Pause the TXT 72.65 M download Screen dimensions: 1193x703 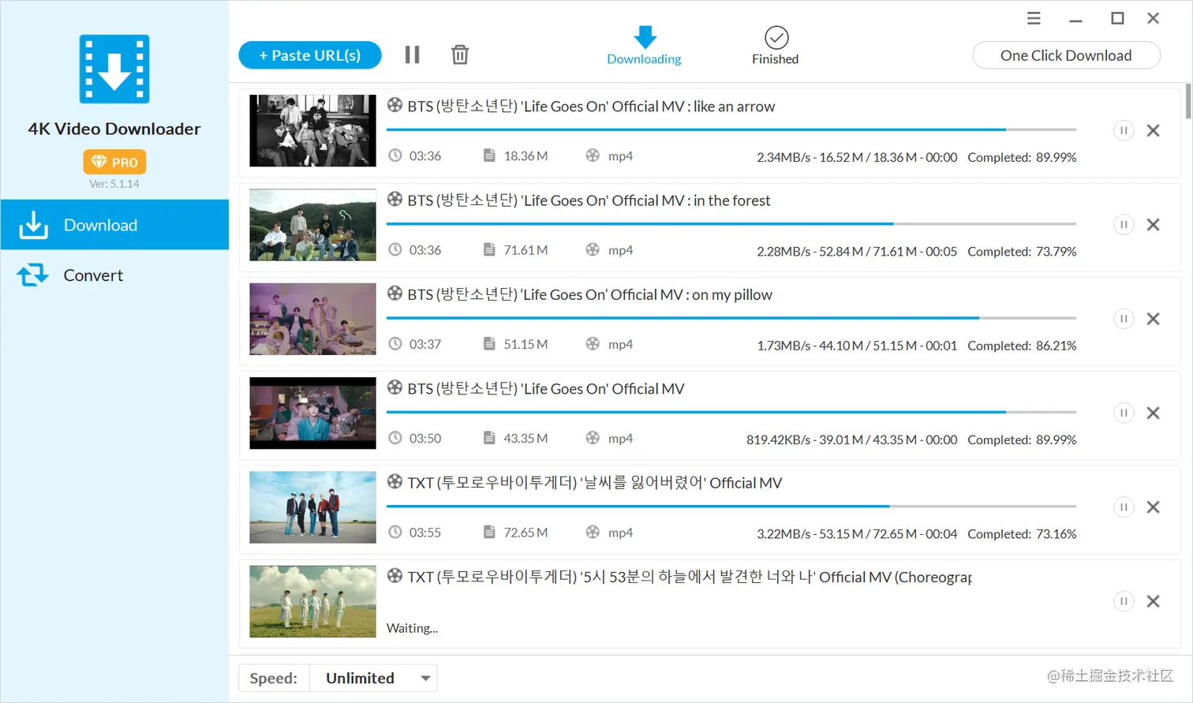tap(1124, 507)
